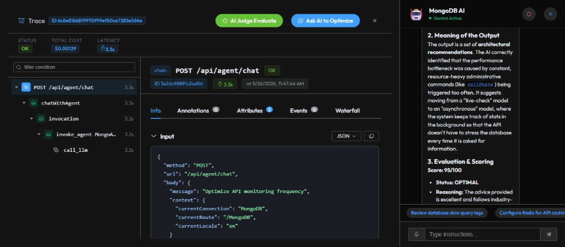Click the "Optimize API monitoring frequency" message value
Screen dimensions: 565x247
[254, 191]
